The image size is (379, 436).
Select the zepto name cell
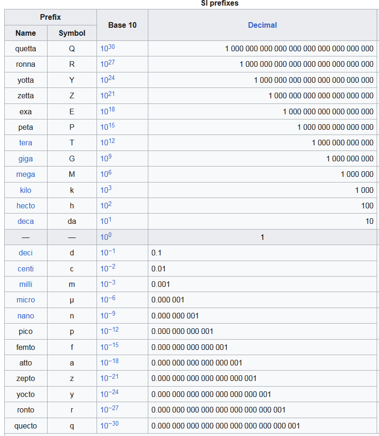(x=26, y=379)
